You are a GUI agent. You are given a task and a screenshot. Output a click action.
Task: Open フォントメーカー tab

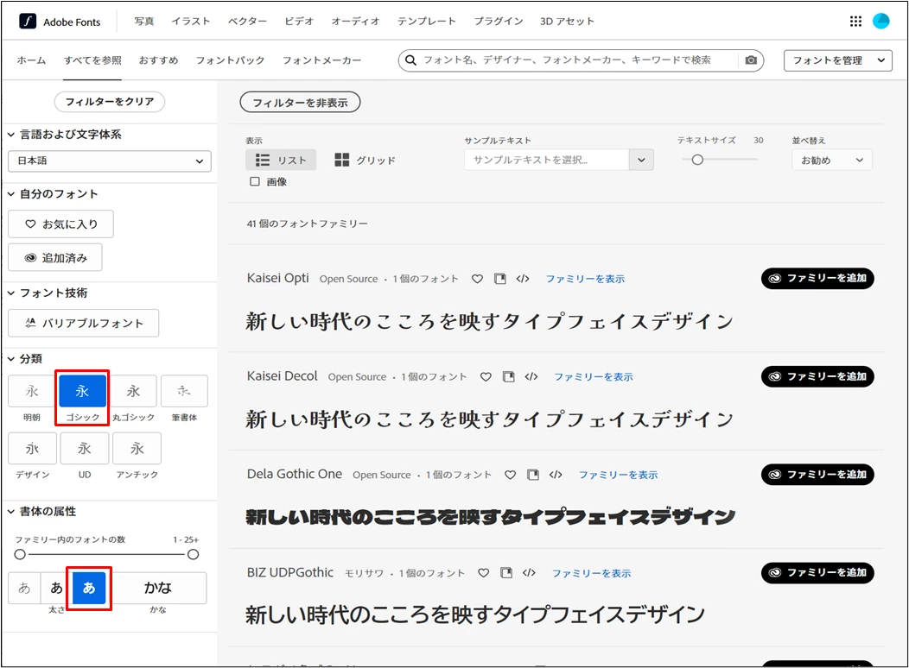[321, 60]
